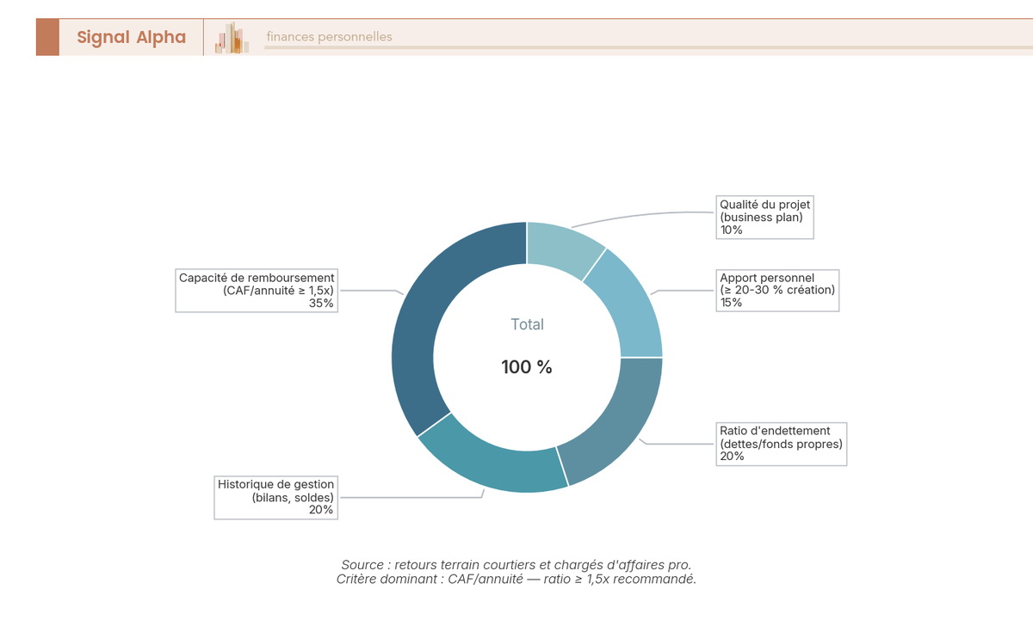Screen dimensions: 1033x620
Task: Toggle visibility of the Qualité du projet label box
Action: point(764,217)
